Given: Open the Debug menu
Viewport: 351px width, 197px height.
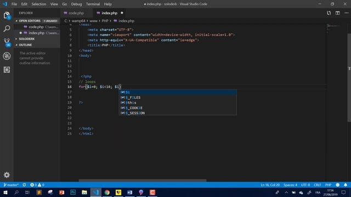Looking at the screenshot, I should tap(76, 4).
